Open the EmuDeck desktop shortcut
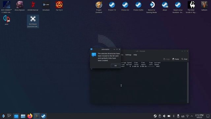 pyautogui.click(x=46, y=6)
